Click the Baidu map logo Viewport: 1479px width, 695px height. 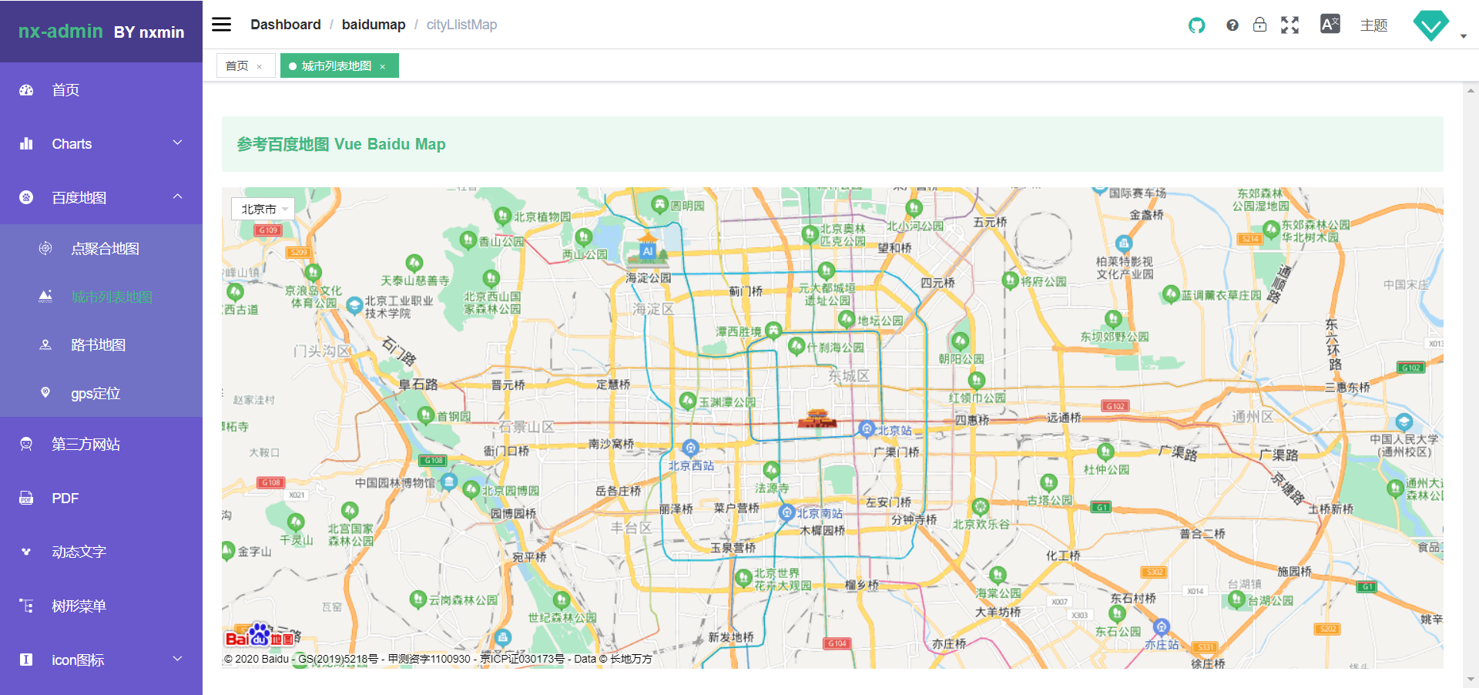[x=260, y=636]
